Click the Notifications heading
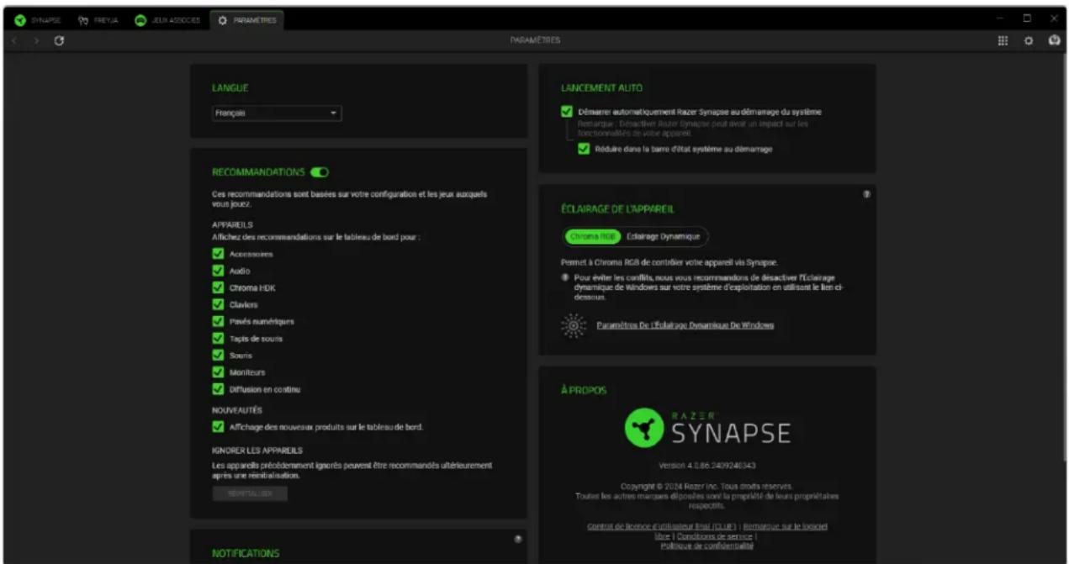The height and width of the screenshot is (564, 1069). [x=246, y=553]
